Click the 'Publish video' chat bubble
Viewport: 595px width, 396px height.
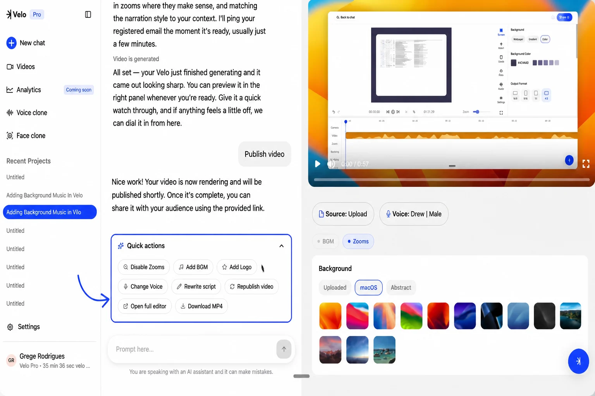click(265, 154)
